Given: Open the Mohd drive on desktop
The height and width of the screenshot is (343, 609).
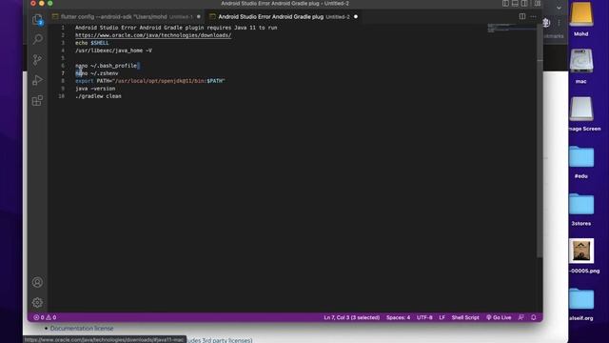Looking at the screenshot, I should click(x=581, y=19).
